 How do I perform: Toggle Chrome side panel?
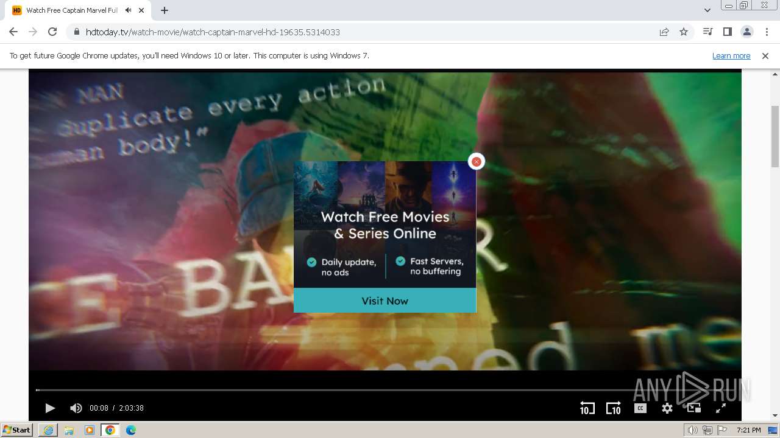[727, 32]
